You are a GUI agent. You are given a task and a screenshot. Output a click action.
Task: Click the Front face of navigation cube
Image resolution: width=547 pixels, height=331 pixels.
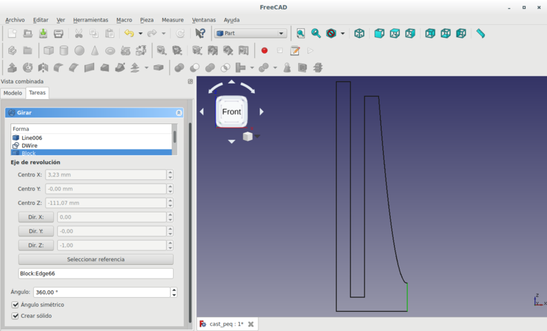tap(231, 112)
